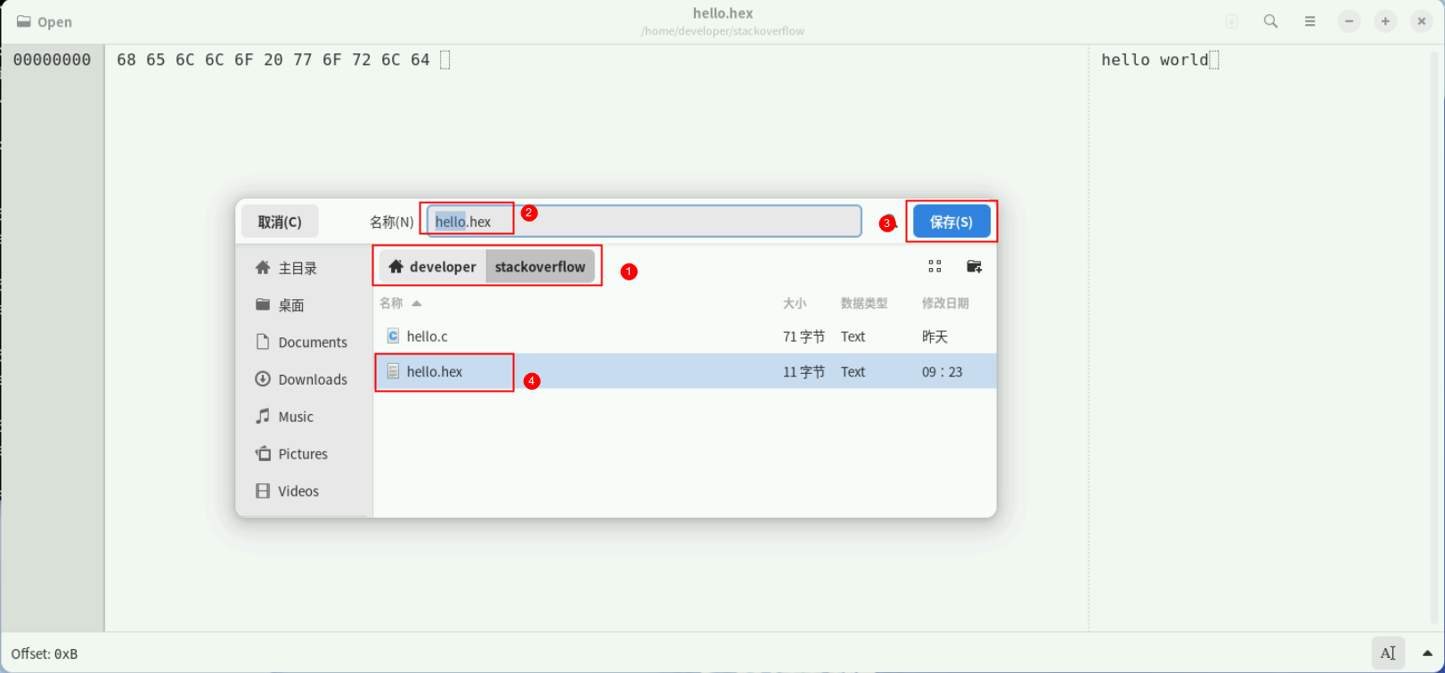Click hex byte 20 in the editor
The image size is (1445, 673).
tap(273, 60)
